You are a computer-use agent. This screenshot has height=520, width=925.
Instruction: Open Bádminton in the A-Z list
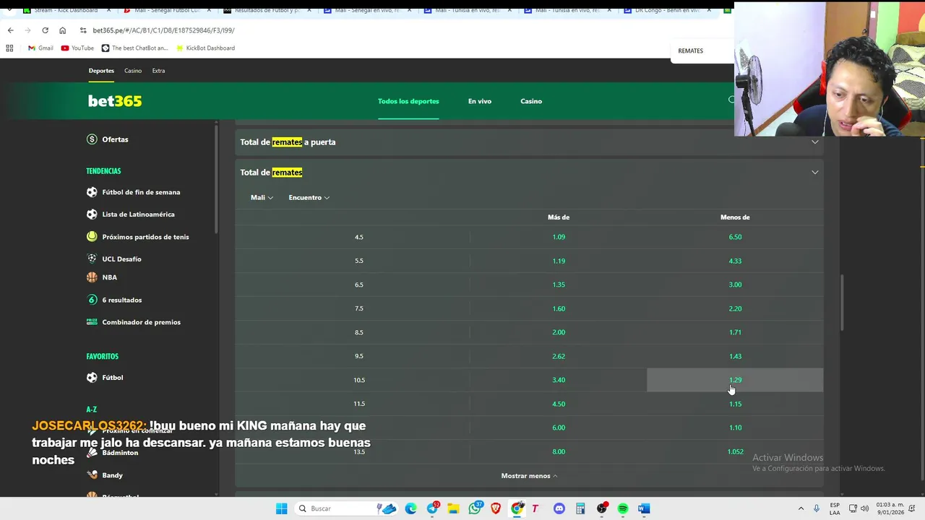tap(112, 453)
